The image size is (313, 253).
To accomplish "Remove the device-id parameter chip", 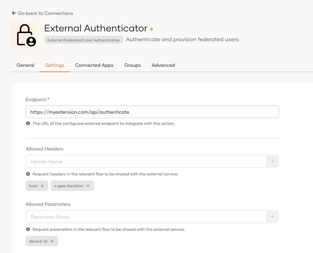I will (51, 241).
